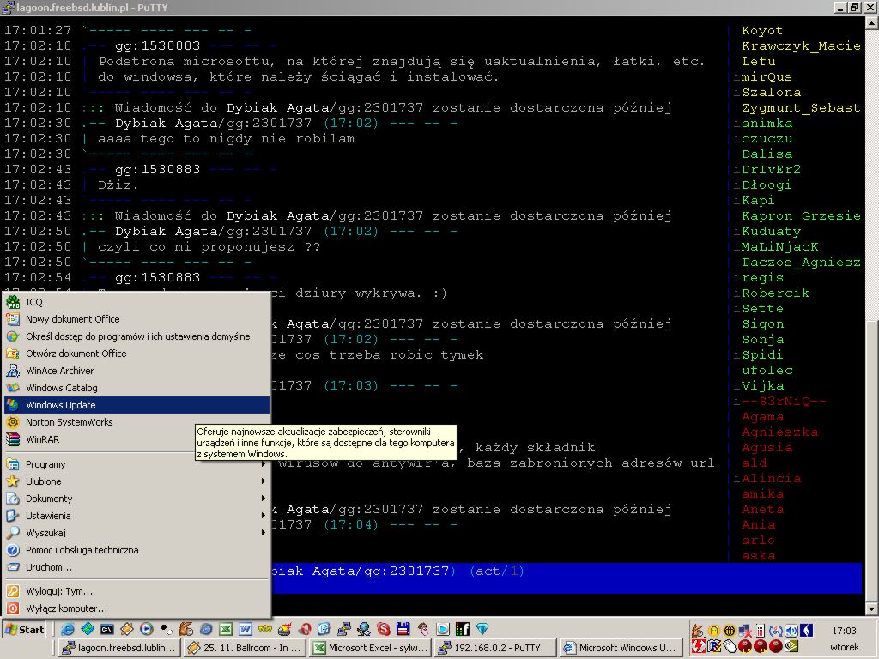
Task: Click nickname 'Robercik' in the user list
Action: [776, 293]
